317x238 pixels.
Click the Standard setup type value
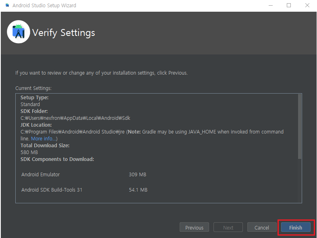[30, 104]
